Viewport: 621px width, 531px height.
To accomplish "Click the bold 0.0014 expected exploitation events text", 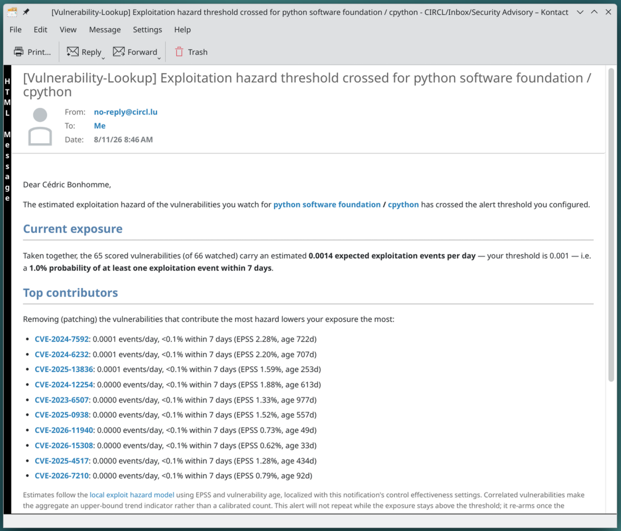I will [392, 256].
